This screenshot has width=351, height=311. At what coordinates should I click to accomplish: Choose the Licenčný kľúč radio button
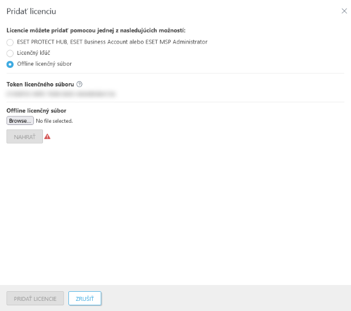[x=10, y=53]
